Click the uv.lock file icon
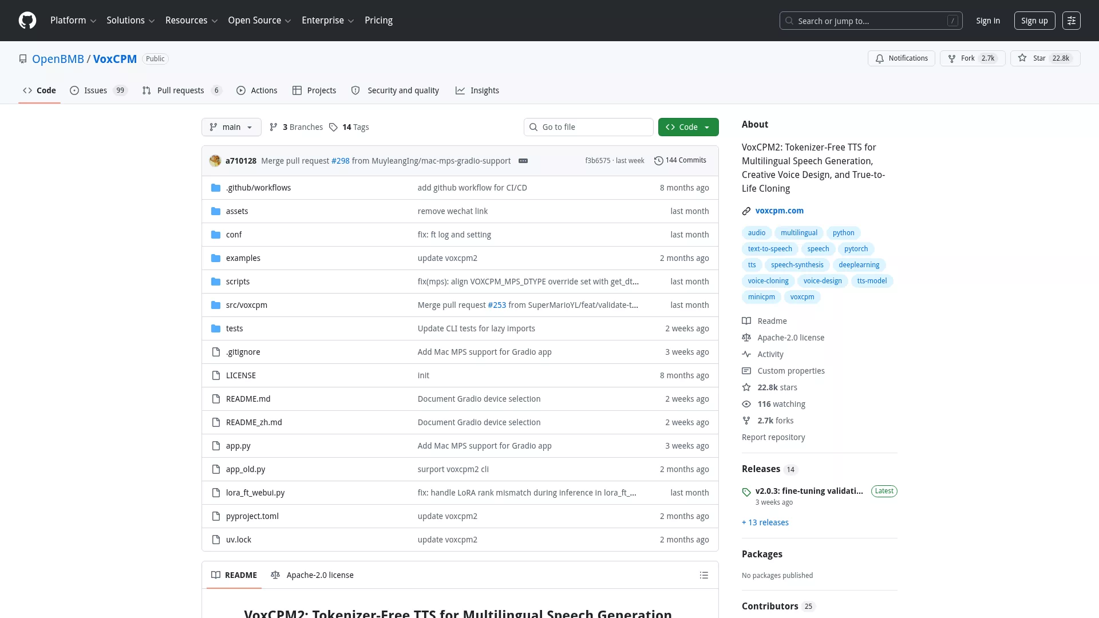This screenshot has width=1099, height=618. coord(216,540)
